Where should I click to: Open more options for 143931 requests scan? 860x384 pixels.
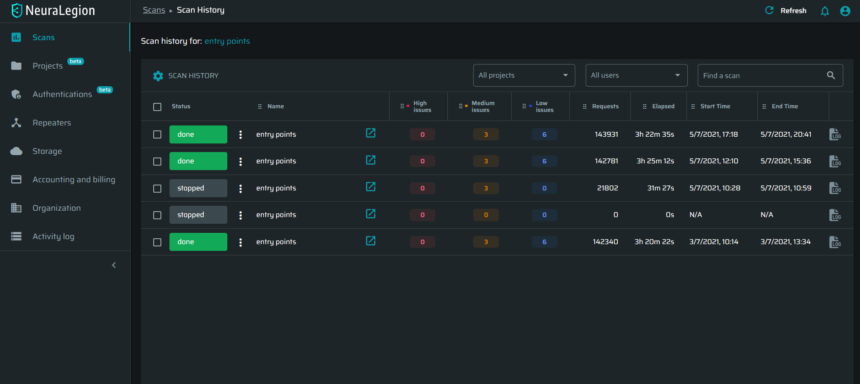click(x=240, y=134)
